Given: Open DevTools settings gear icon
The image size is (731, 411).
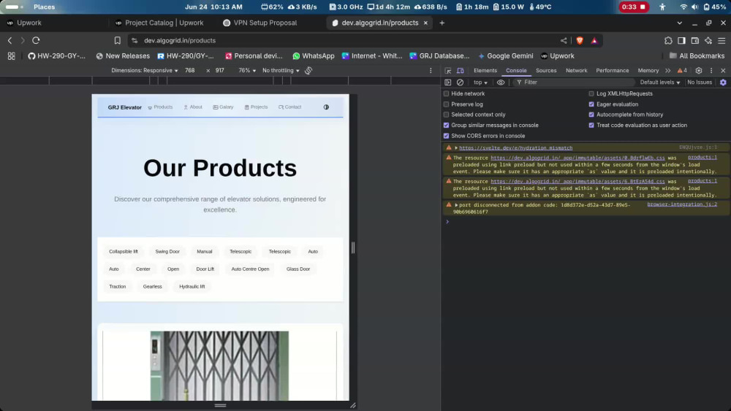Looking at the screenshot, I should click(x=698, y=71).
